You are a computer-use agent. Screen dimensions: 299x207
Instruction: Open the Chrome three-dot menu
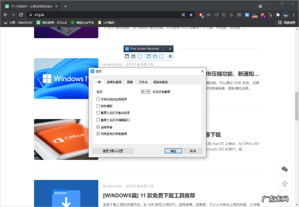tap(294, 14)
